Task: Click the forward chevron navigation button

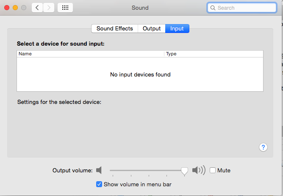Action: [49, 8]
